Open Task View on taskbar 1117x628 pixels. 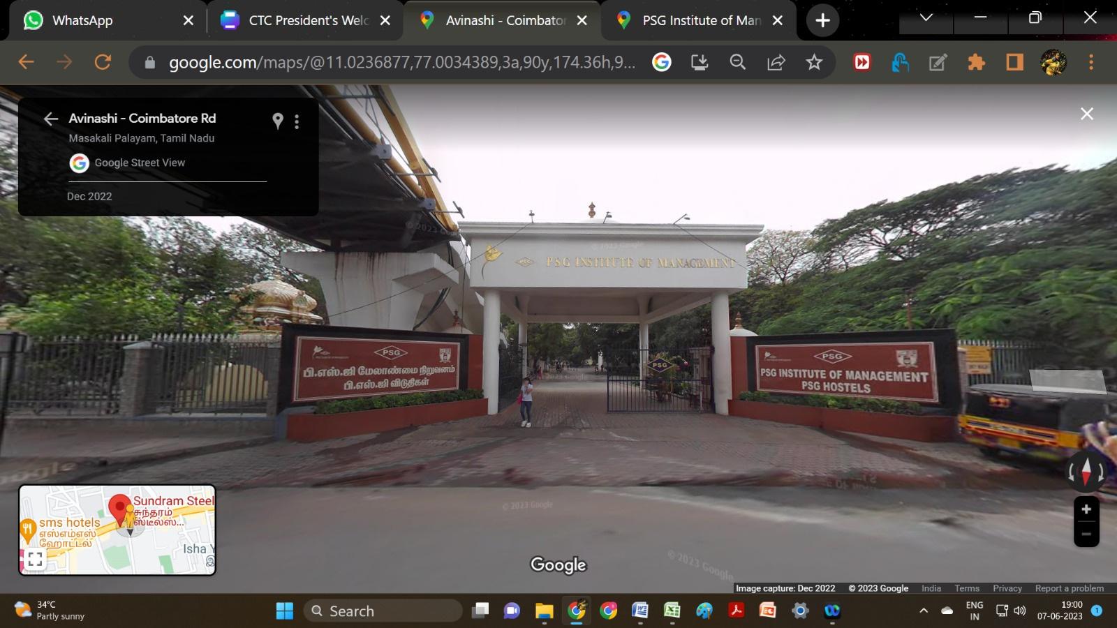[480, 611]
